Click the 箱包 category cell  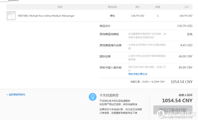113,16
